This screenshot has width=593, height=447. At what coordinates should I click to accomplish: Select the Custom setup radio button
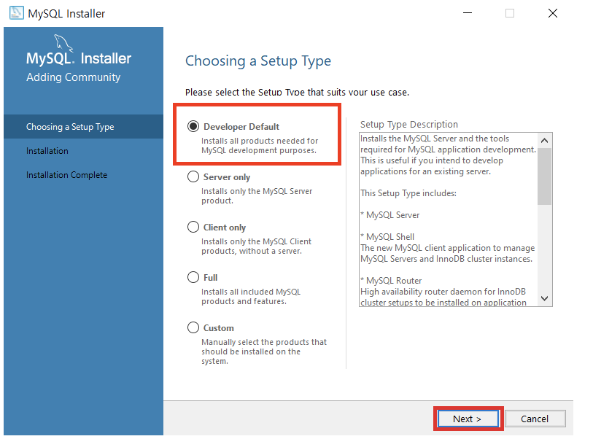[193, 327]
